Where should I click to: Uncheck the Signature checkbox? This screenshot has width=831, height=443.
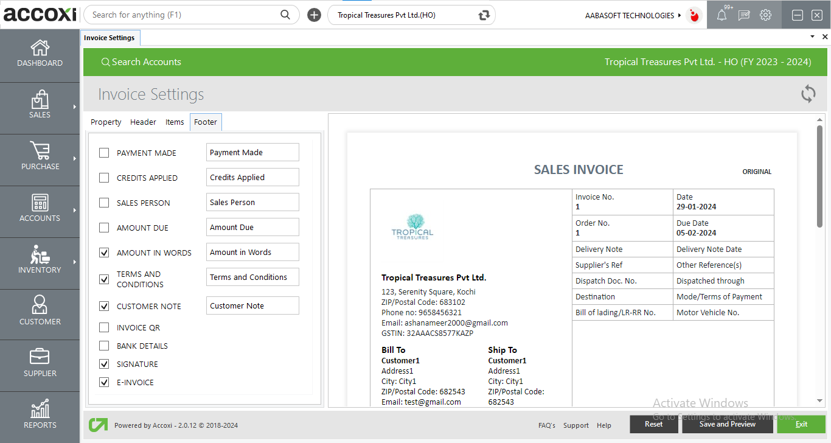coord(104,364)
